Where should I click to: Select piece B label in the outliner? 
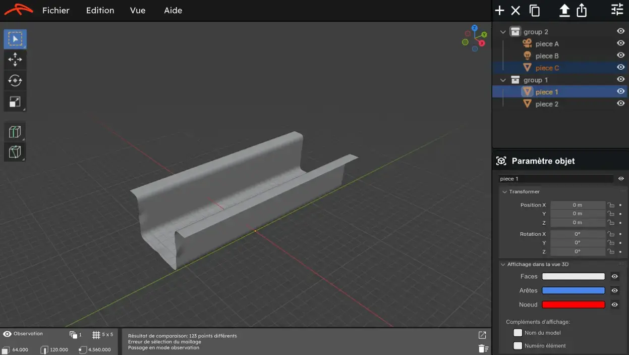click(x=547, y=56)
